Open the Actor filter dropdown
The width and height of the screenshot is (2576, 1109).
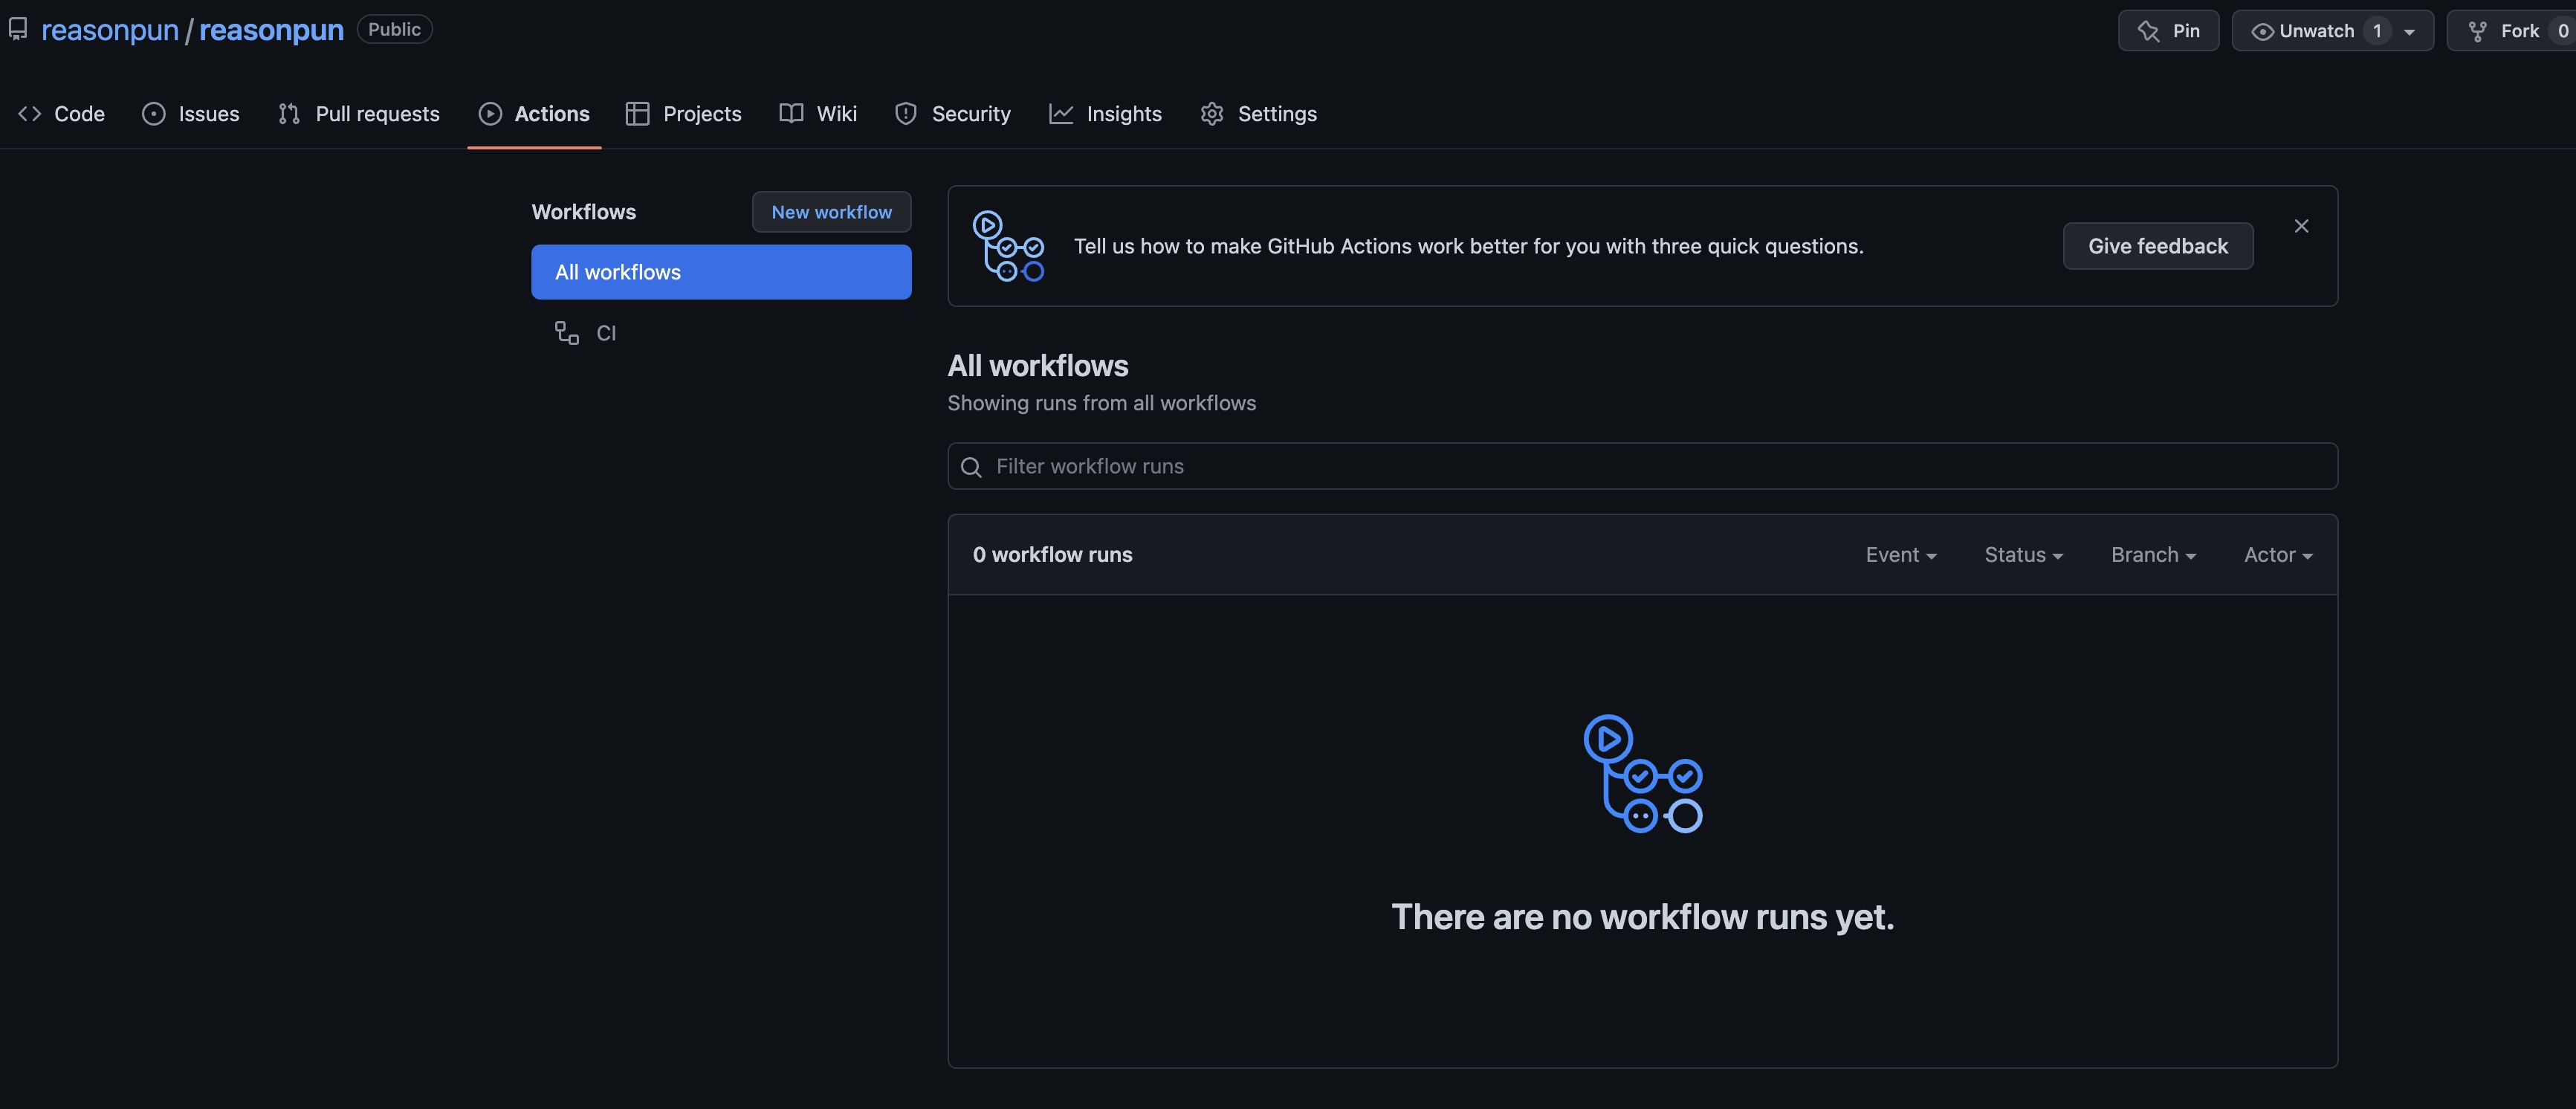2277,555
